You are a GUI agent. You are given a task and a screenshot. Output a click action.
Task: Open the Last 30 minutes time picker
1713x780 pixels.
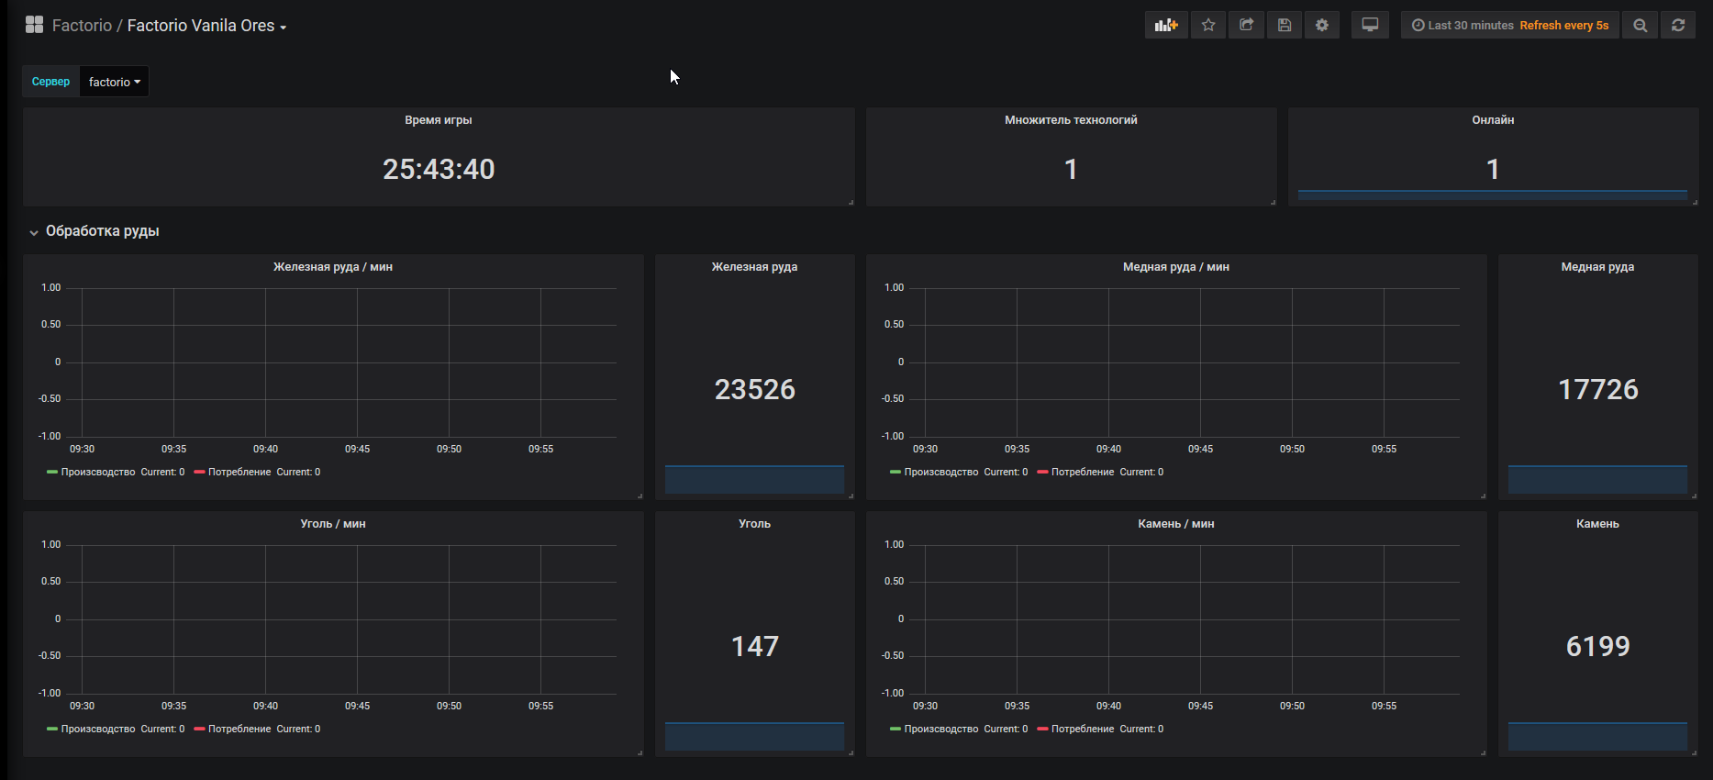[1510, 26]
